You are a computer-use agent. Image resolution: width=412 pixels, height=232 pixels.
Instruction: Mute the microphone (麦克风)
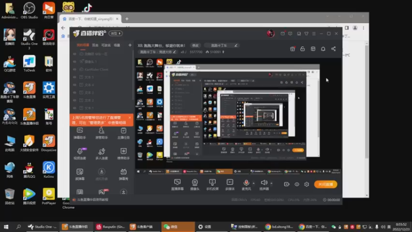[x=246, y=185]
